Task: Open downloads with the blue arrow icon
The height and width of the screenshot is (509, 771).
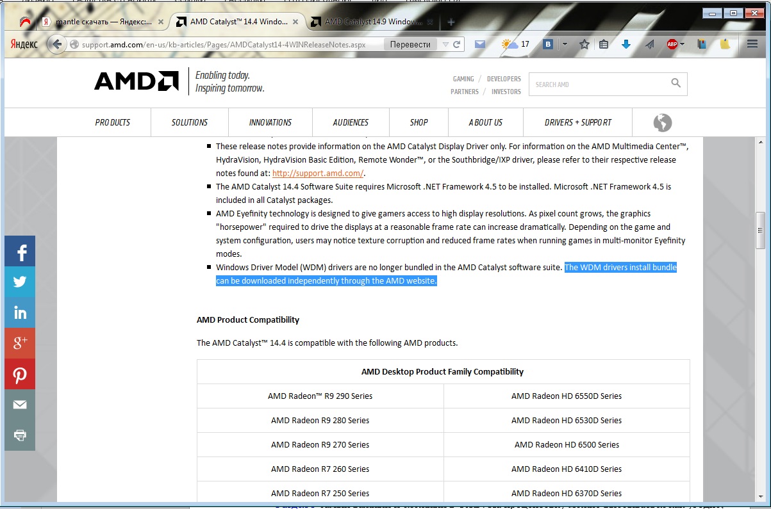Action: (x=626, y=44)
